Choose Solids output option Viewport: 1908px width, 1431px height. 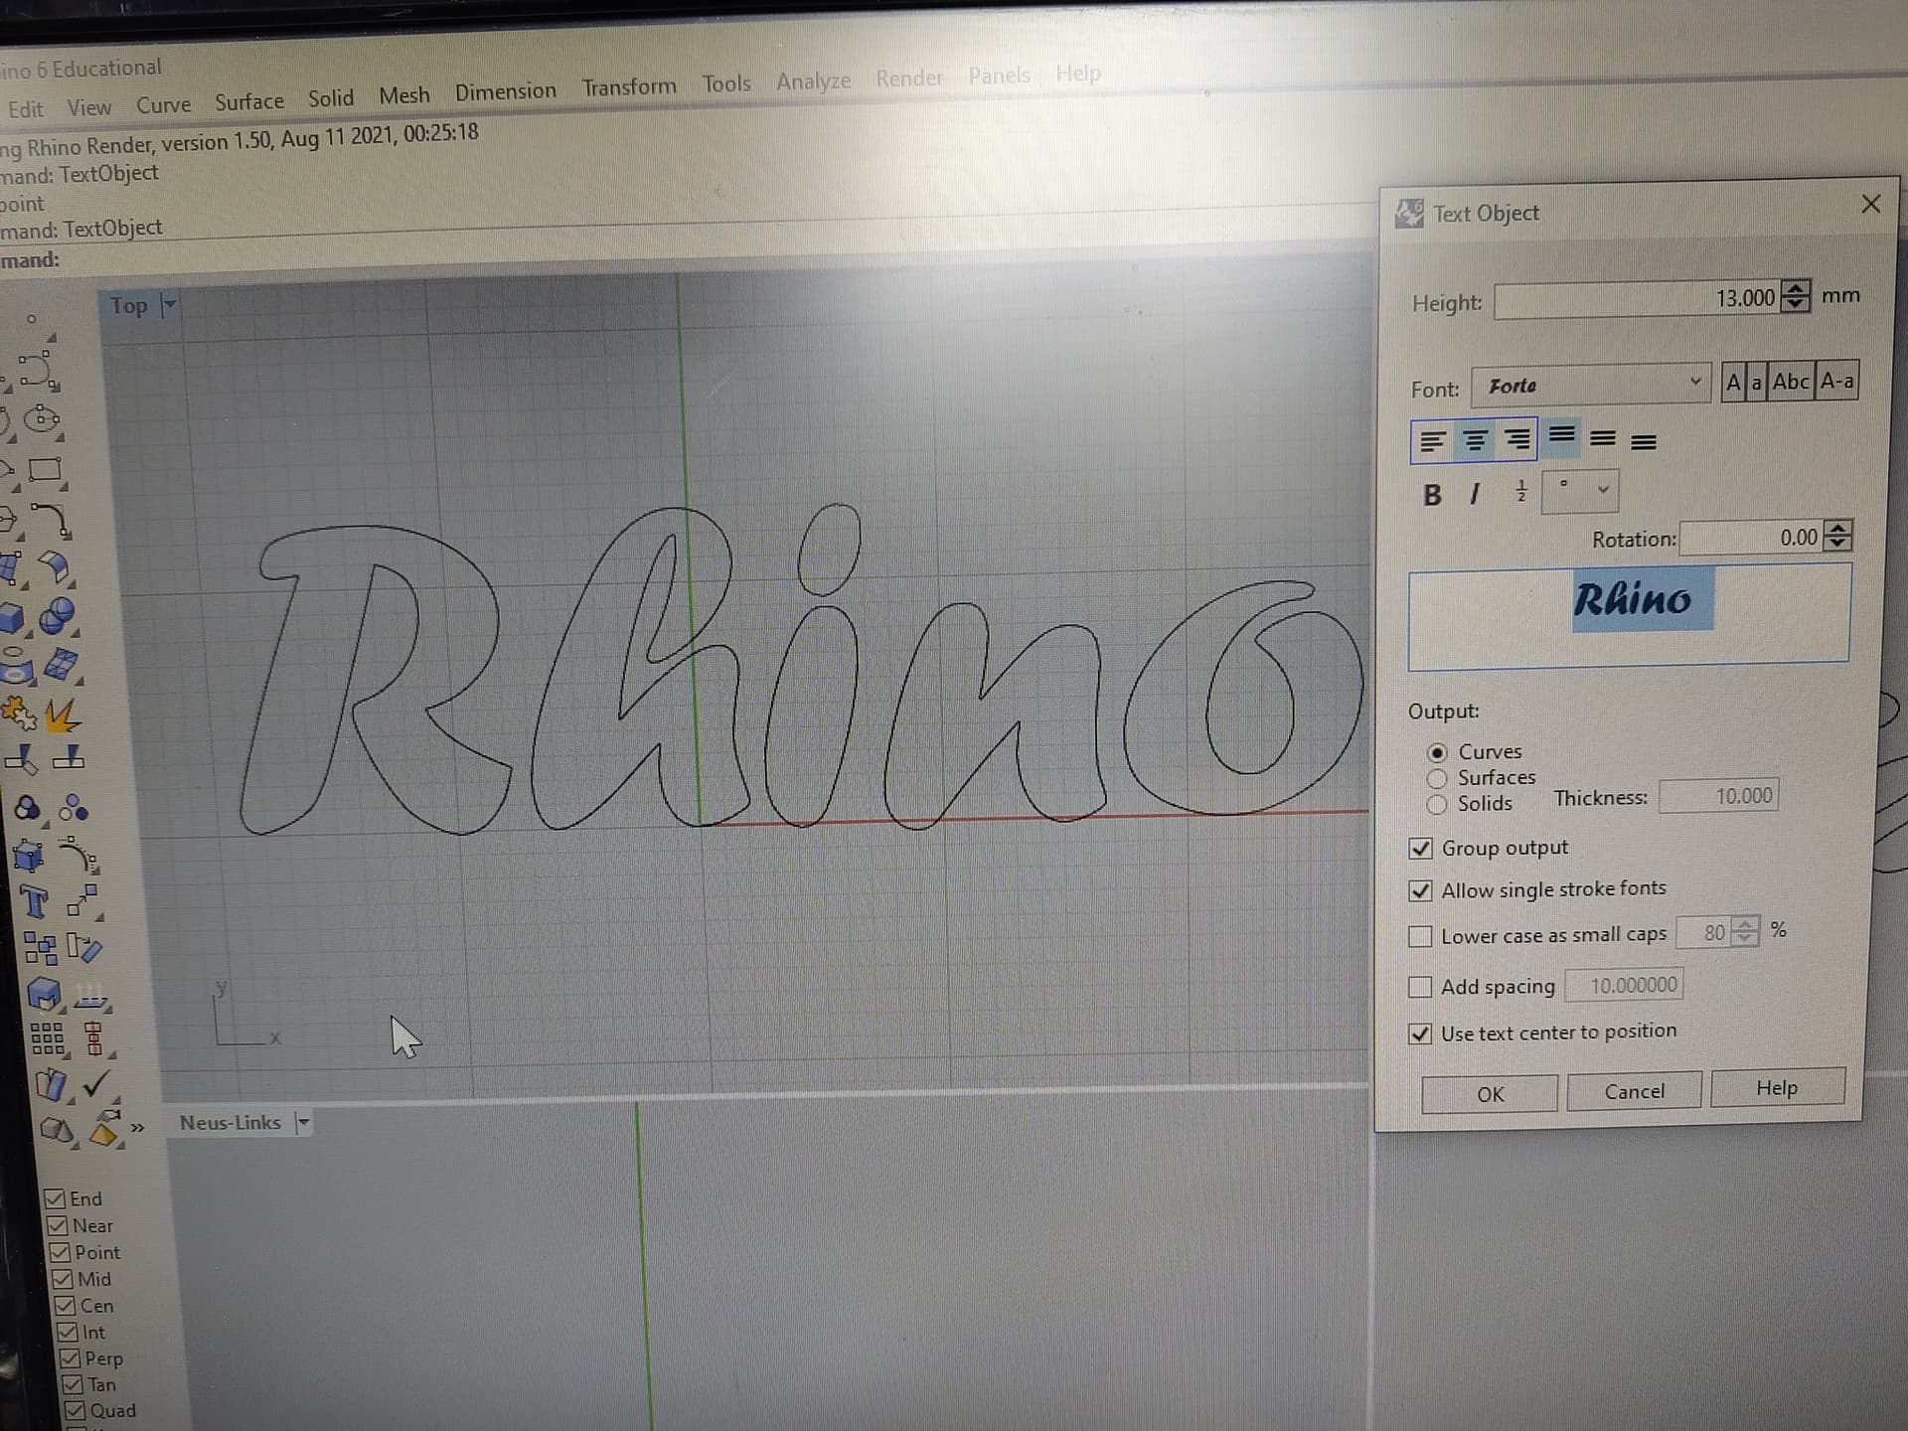[1437, 804]
